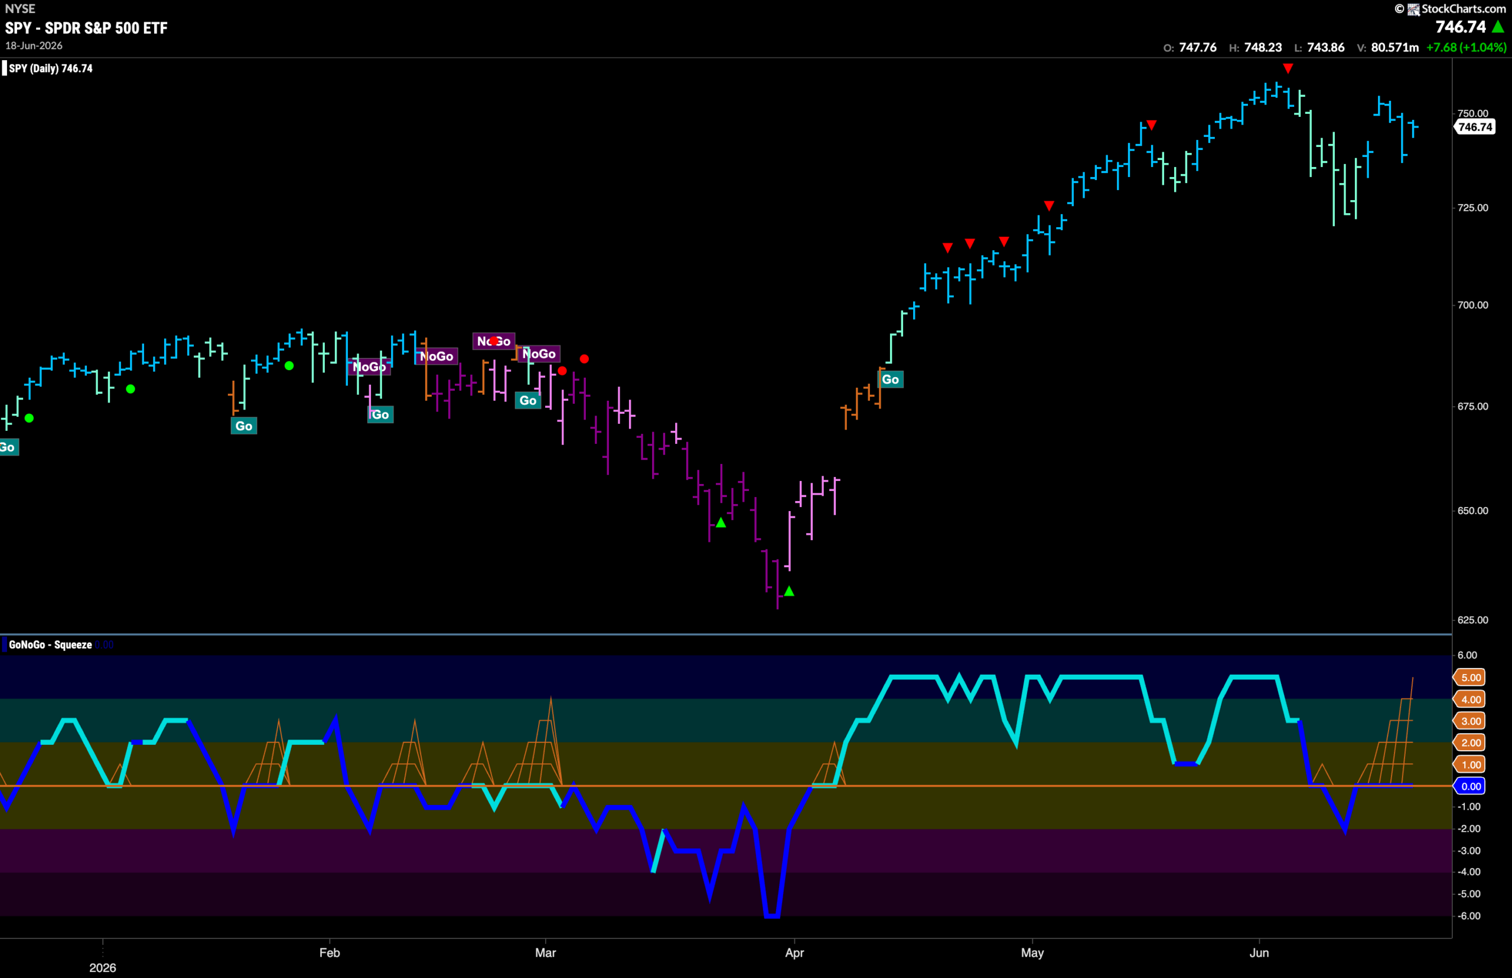
Task: Select the red triangle at mid-May peak
Action: (x=1151, y=125)
